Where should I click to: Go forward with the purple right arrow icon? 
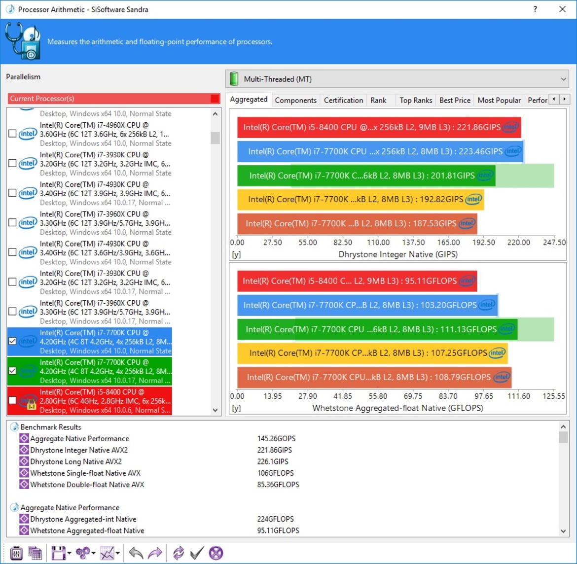(x=155, y=553)
